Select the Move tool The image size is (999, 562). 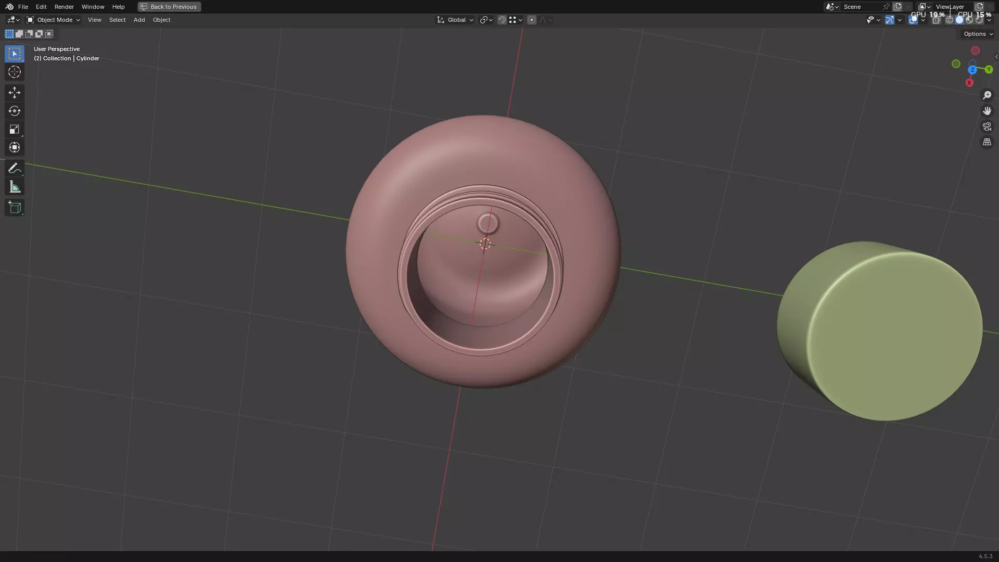click(15, 93)
